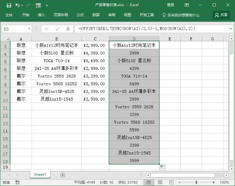
Task: Select column A header
Action: (21, 39)
